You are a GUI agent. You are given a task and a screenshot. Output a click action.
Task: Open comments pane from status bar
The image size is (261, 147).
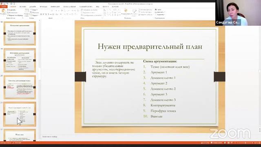(217, 143)
